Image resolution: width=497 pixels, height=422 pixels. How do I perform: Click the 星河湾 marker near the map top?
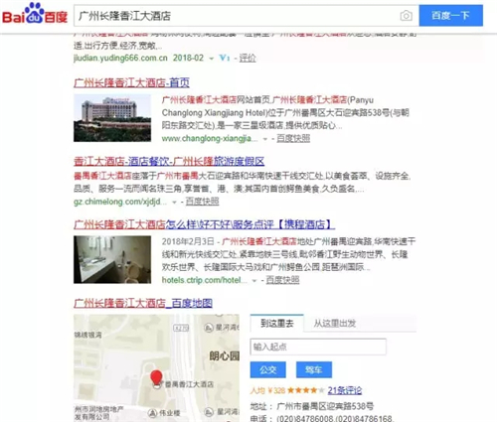pyautogui.click(x=209, y=328)
